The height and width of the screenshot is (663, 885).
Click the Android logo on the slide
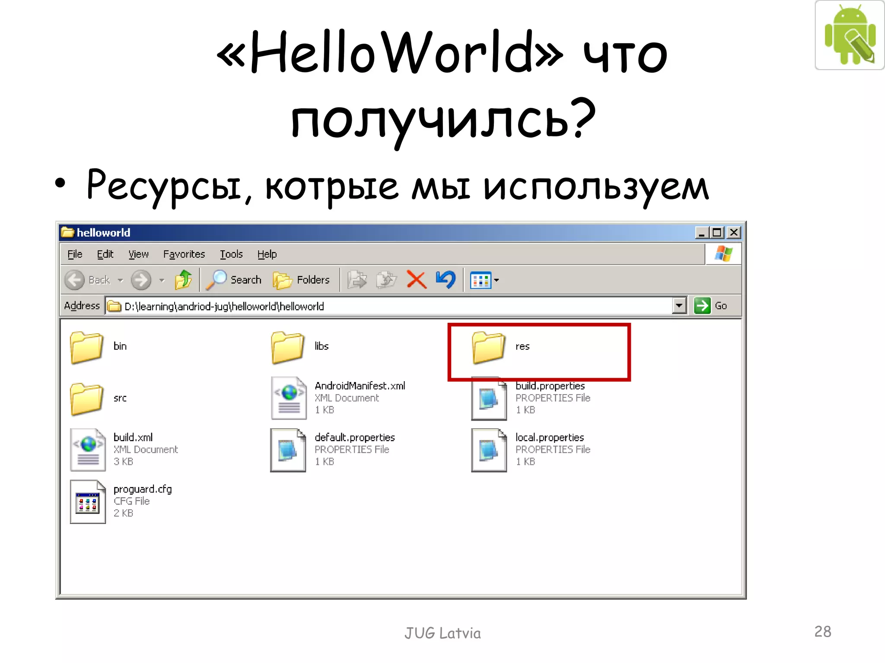850,35
